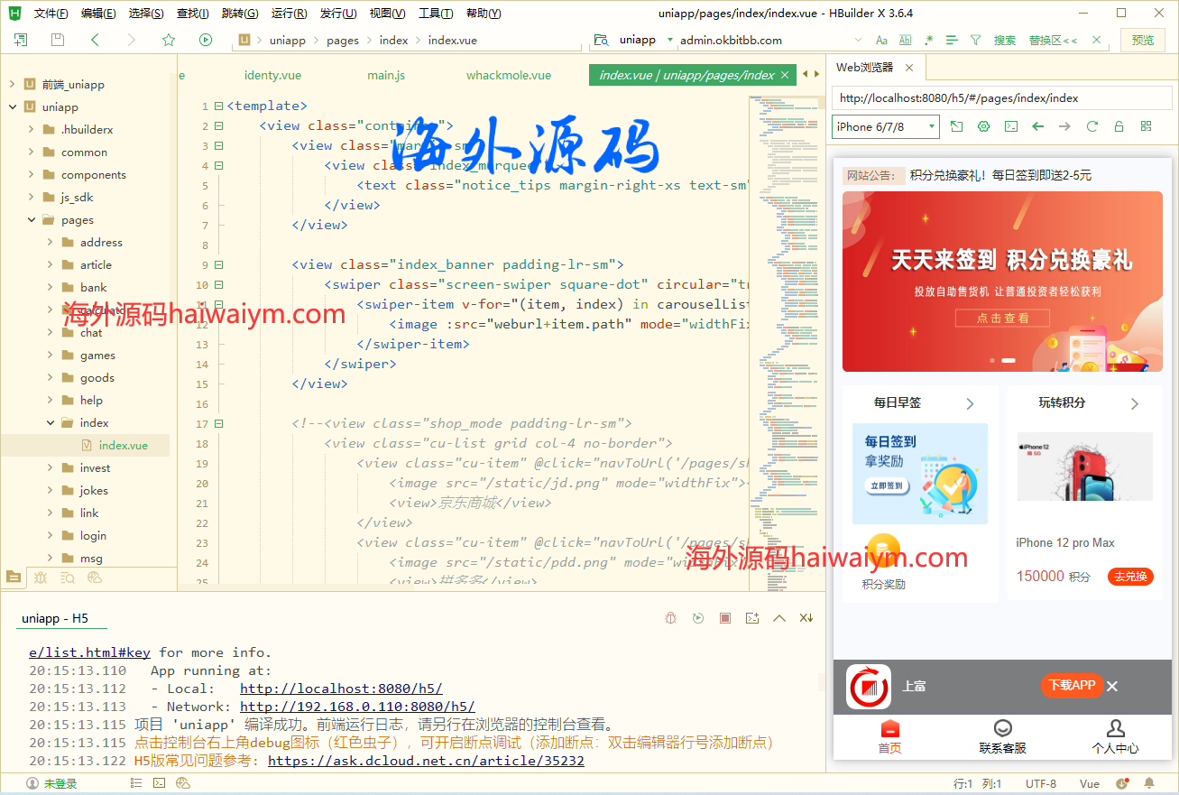Switch to the whackmole.vue tab

click(x=508, y=75)
